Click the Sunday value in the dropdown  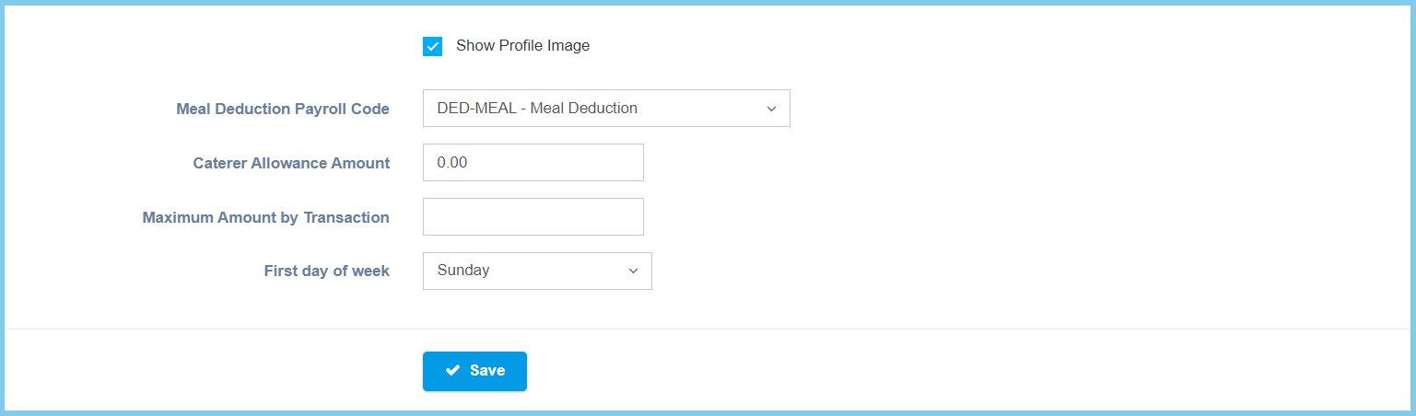coord(463,272)
